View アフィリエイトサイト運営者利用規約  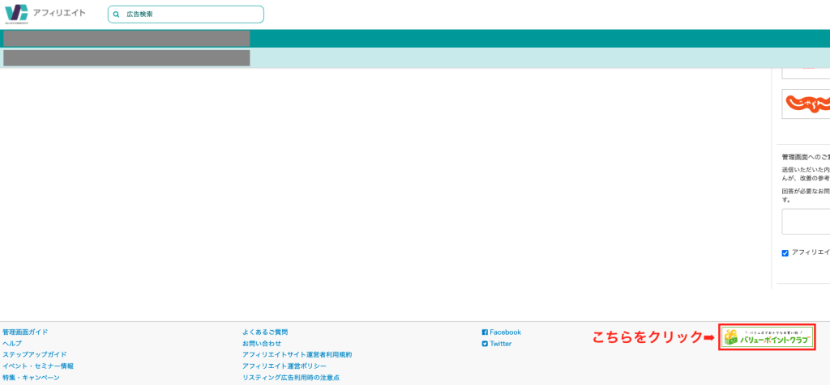[297, 355]
